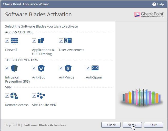Click the Anti-Spam envelope icon
Screen dimensions: 168x131
point(95,68)
